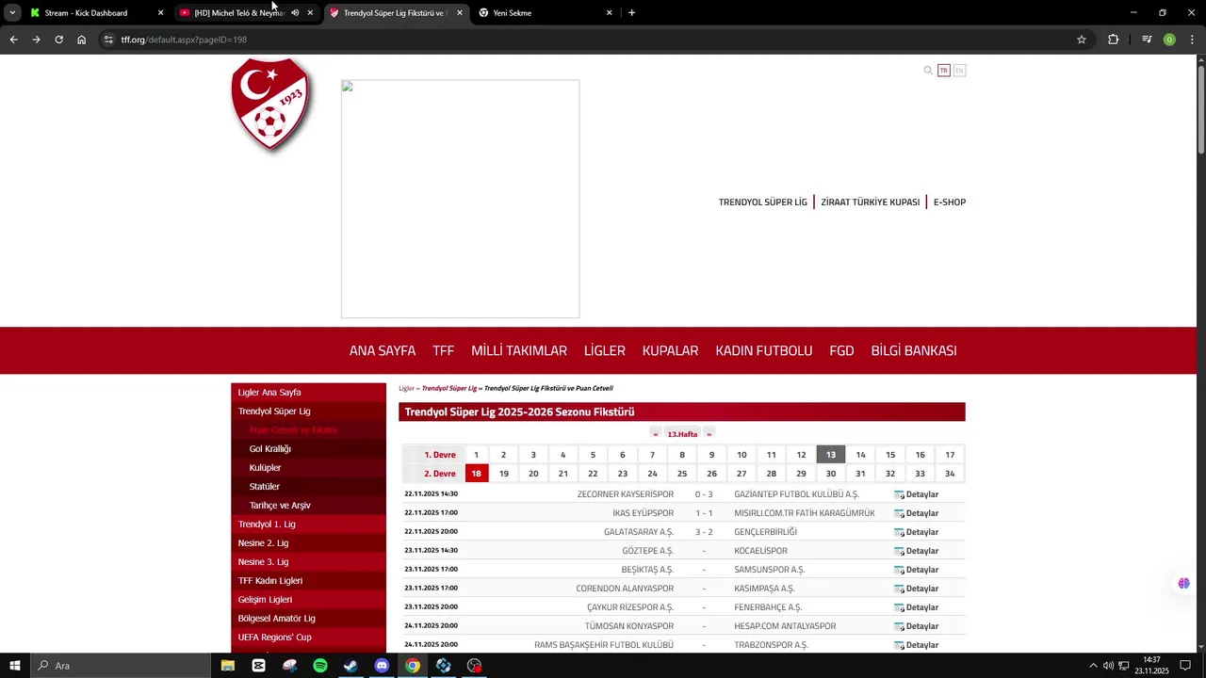Click the browser home icon

(x=82, y=40)
